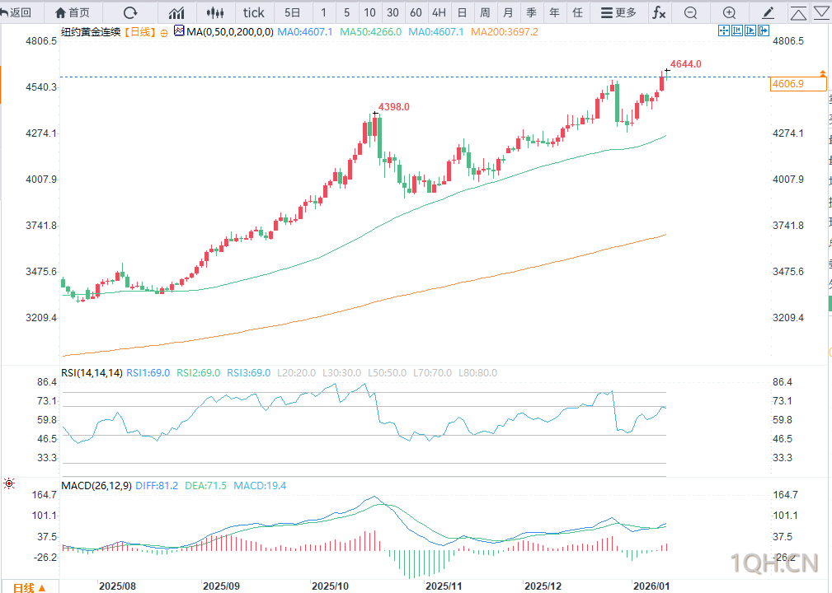Zoom in the chart with the plus magnifier
Image resolution: width=832 pixels, height=593 pixels.
pyautogui.click(x=729, y=12)
